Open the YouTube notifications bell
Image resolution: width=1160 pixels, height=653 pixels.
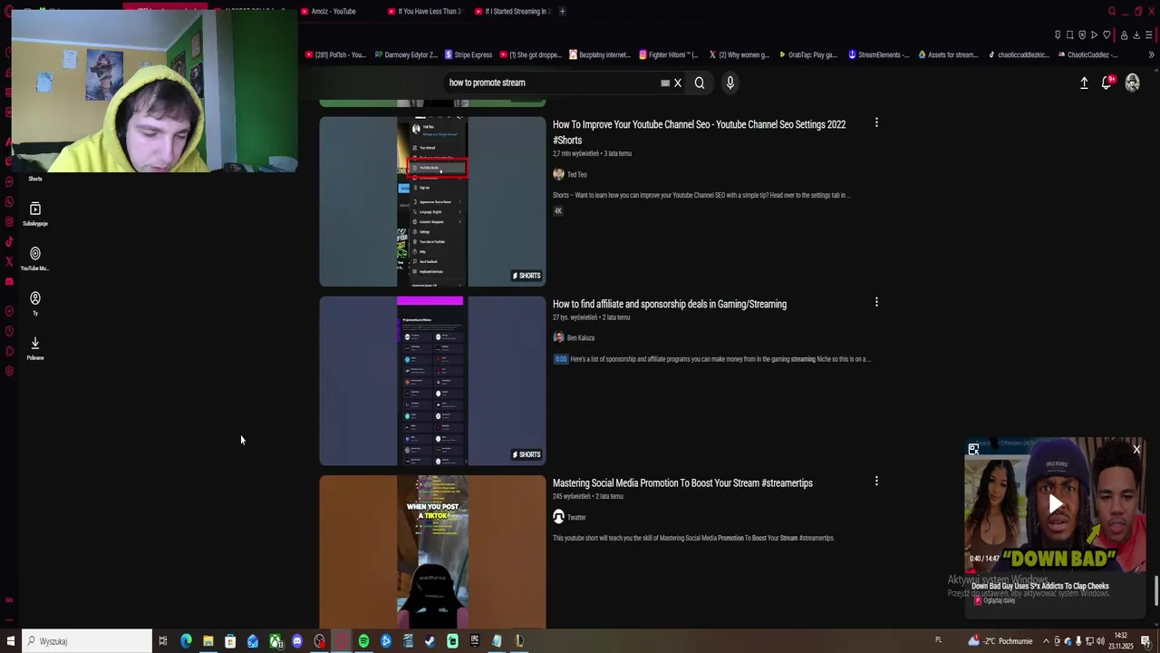pos(1107,83)
